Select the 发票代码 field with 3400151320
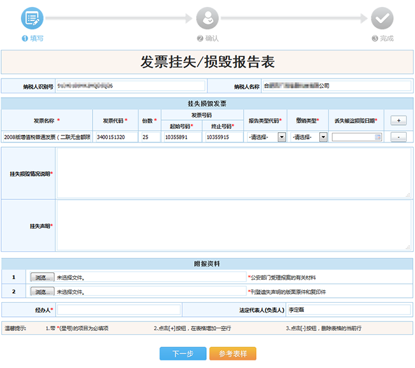 [x=117, y=137]
